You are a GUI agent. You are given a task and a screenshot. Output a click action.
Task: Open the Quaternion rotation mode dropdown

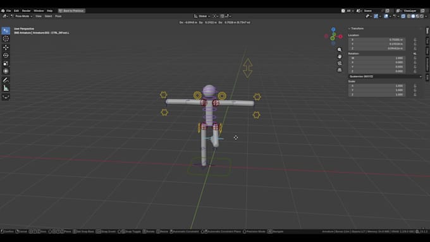[385, 76]
